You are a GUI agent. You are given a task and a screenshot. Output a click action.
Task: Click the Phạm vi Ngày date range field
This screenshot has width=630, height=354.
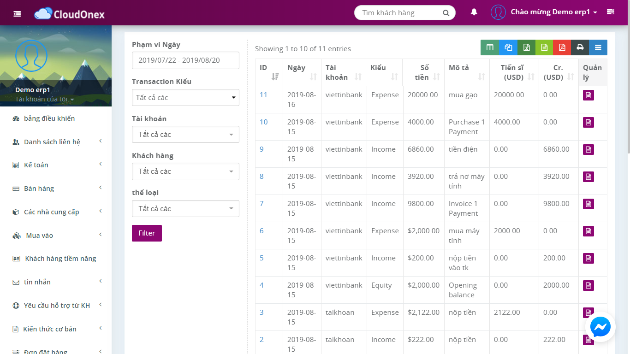point(185,60)
